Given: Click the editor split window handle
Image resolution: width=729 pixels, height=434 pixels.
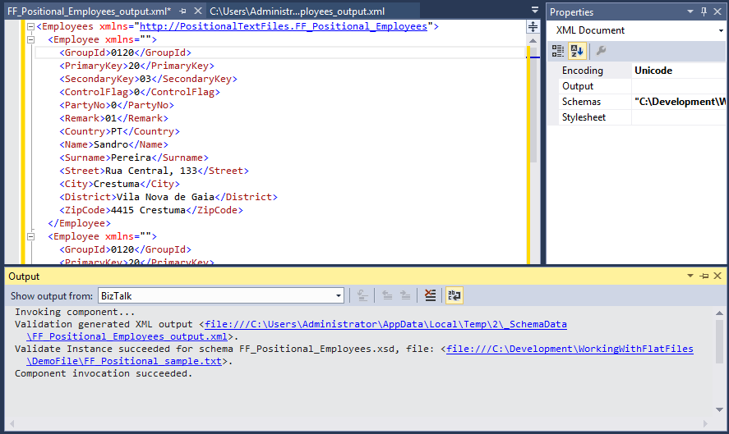Looking at the screenshot, I should click(533, 27).
